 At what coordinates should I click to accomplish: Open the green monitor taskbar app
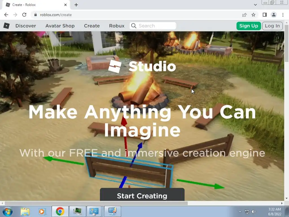click(x=77, y=211)
